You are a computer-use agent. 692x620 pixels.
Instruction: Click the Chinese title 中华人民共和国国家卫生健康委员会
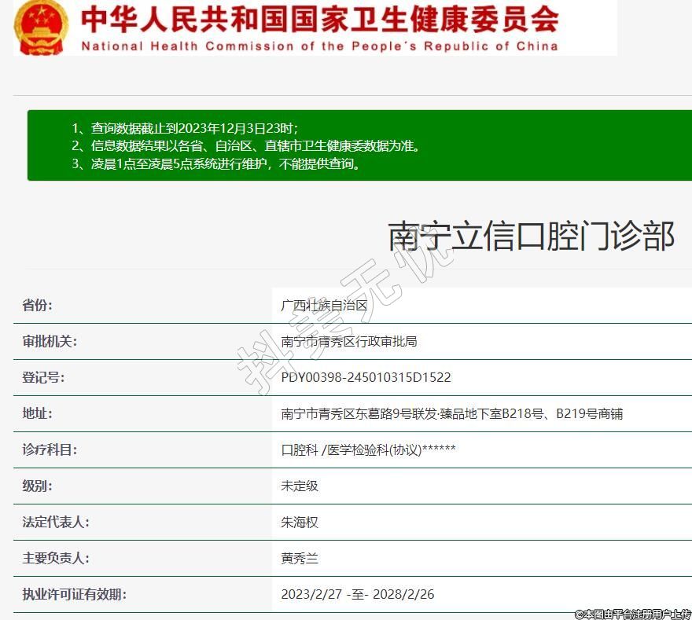tap(320, 19)
